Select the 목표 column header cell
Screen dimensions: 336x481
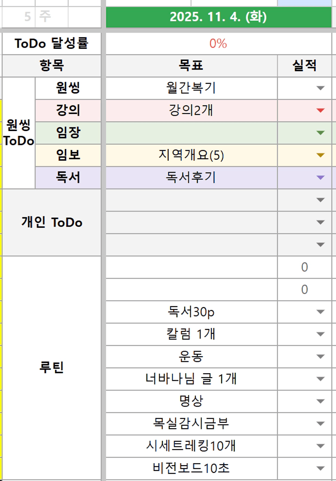click(x=191, y=66)
